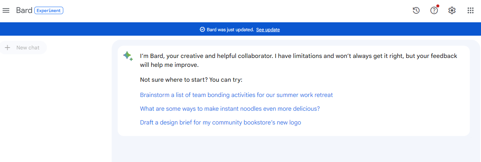Image resolution: width=481 pixels, height=162 pixels.
Task: Try the instant noodles suggestion
Action: point(230,108)
